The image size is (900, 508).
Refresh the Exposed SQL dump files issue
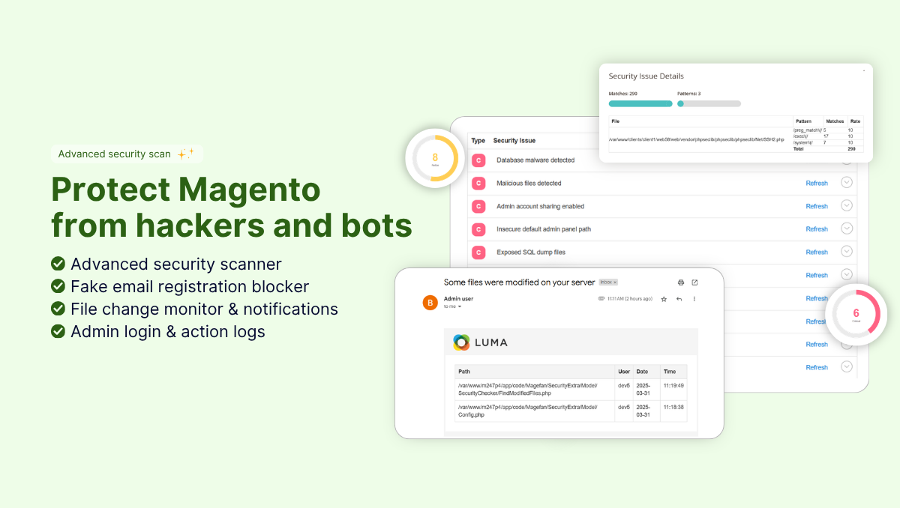click(817, 253)
